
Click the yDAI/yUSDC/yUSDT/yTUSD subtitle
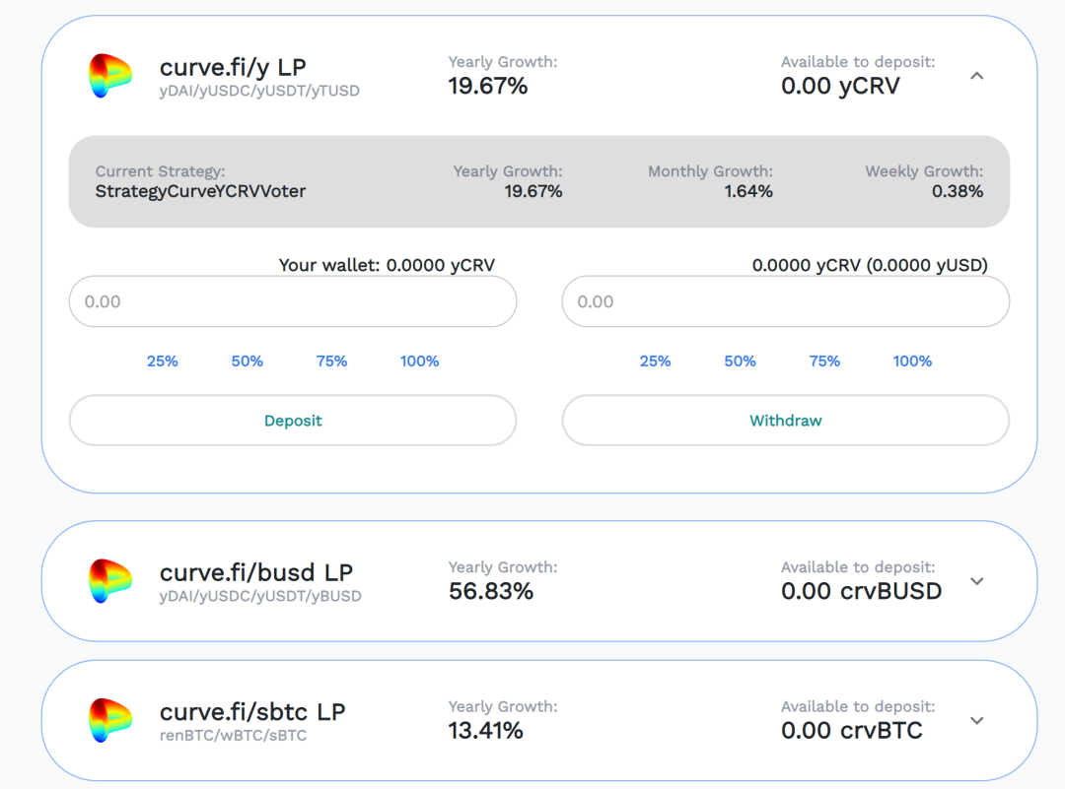(x=259, y=91)
